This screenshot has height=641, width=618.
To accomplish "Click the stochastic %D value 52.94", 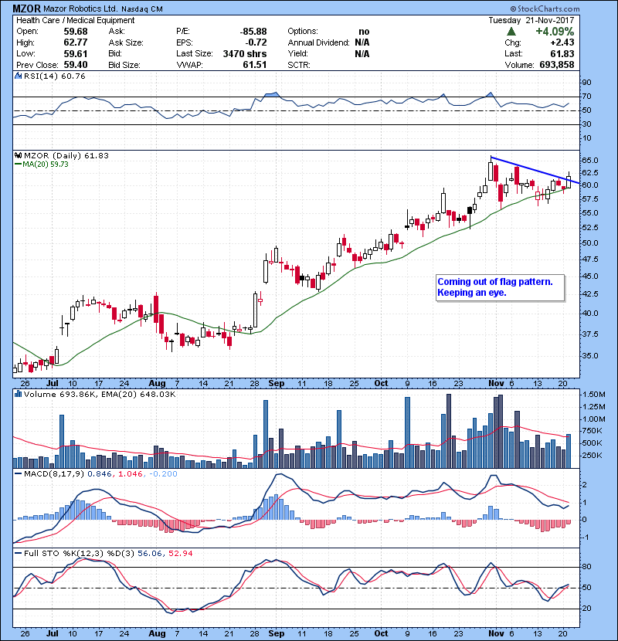I will 180,553.
